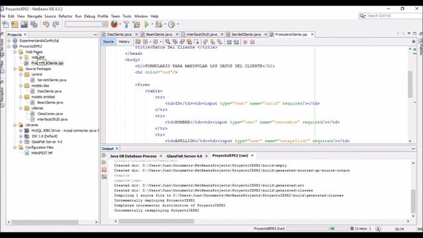Close the BeanCliente.java tab
Image resolution: width=423 pixels, height=238 pixels.
pyautogui.click(x=177, y=34)
